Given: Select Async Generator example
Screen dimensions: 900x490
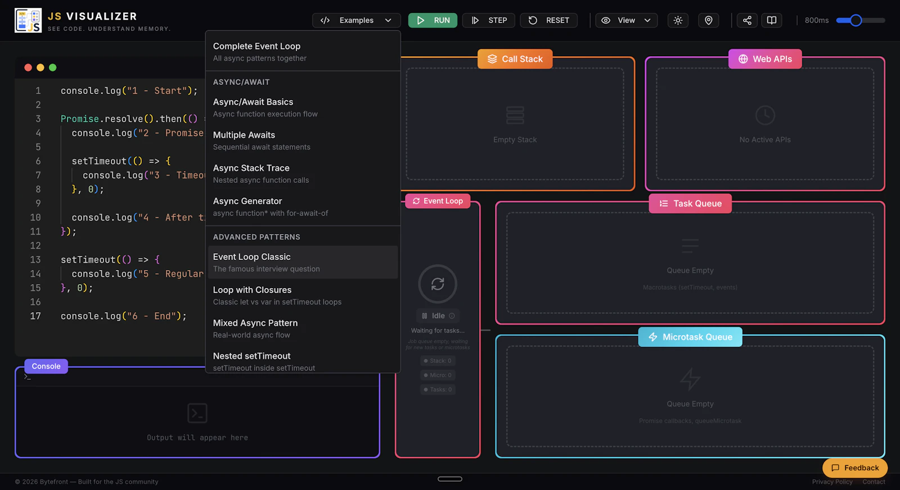Looking at the screenshot, I should pyautogui.click(x=303, y=207).
